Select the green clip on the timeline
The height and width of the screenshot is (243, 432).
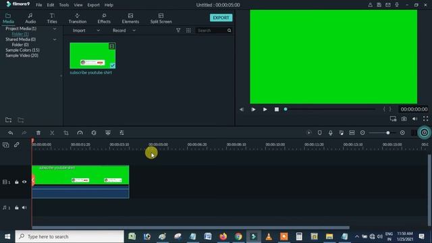click(x=80, y=182)
